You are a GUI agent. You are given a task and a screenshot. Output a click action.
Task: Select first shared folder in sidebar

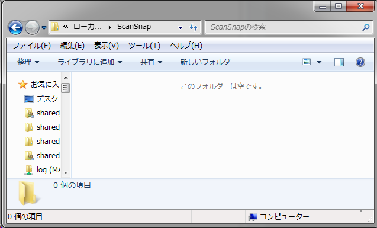coord(42,113)
